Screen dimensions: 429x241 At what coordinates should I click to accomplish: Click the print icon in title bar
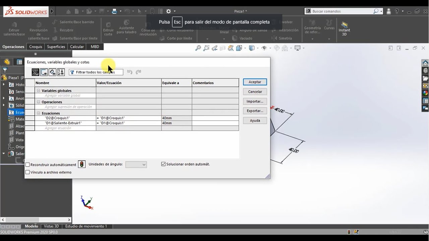pos(114,11)
